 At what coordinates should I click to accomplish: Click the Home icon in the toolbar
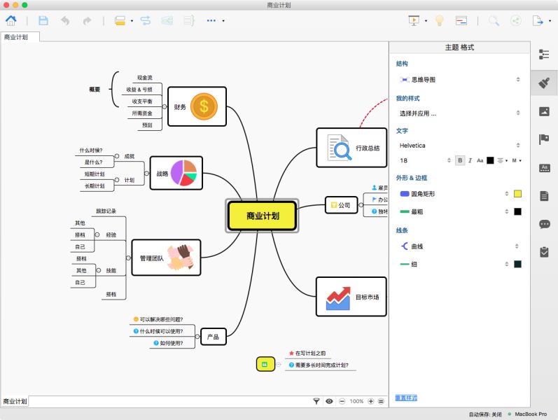tap(11, 20)
